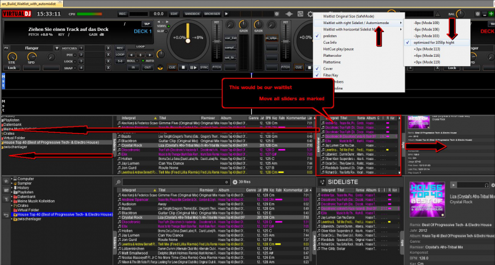Toggle the prelisten menu option
The image size is (495, 265).
tap(359, 36)
